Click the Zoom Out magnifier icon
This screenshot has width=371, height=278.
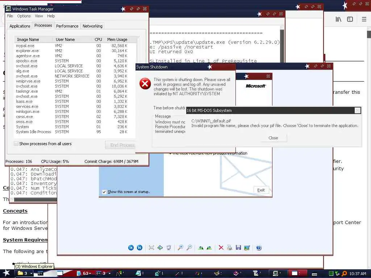[x=189, y=248]
